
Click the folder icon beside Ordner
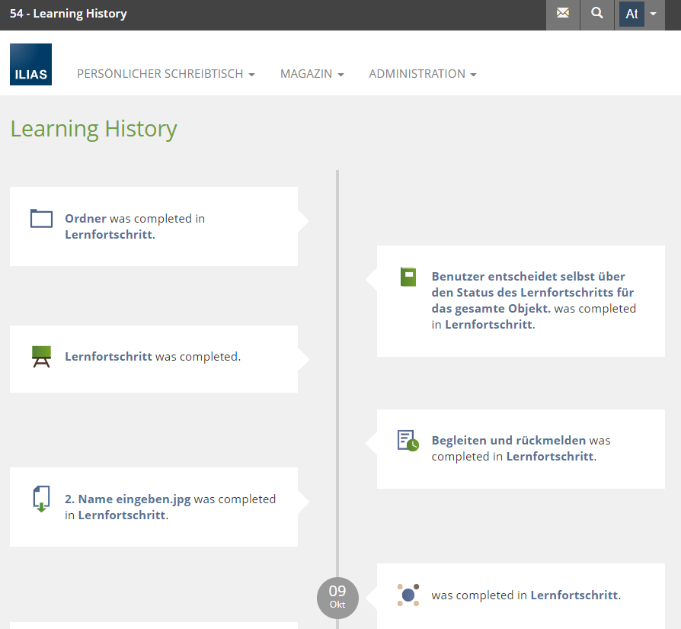[41, 219]
